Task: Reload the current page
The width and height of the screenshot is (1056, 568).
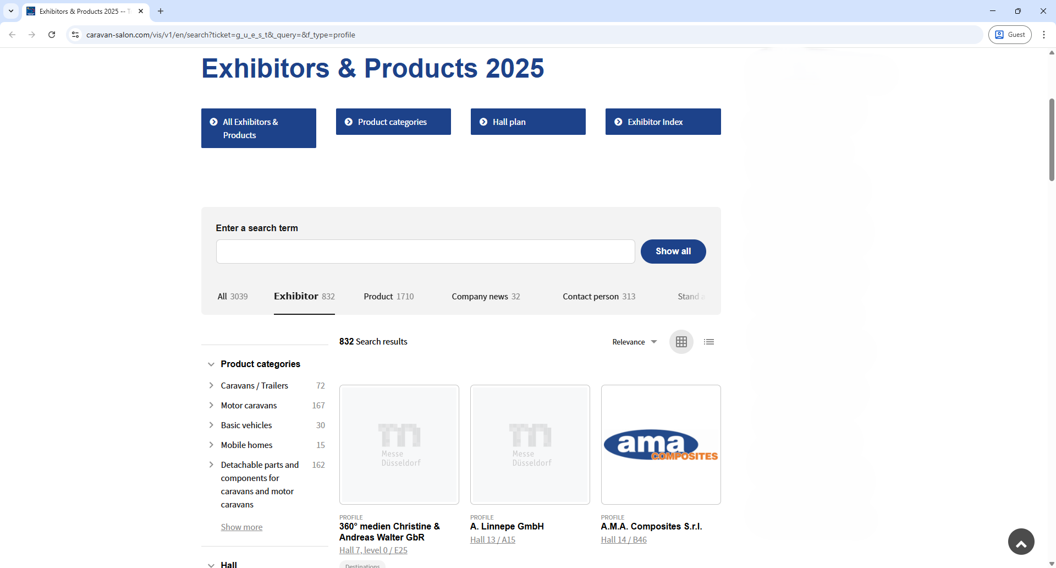Action: point(51,34)
